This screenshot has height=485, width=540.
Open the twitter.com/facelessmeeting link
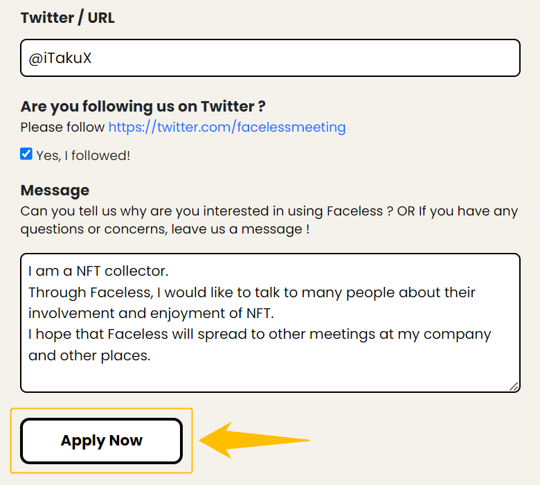click(x=227, y=127)
